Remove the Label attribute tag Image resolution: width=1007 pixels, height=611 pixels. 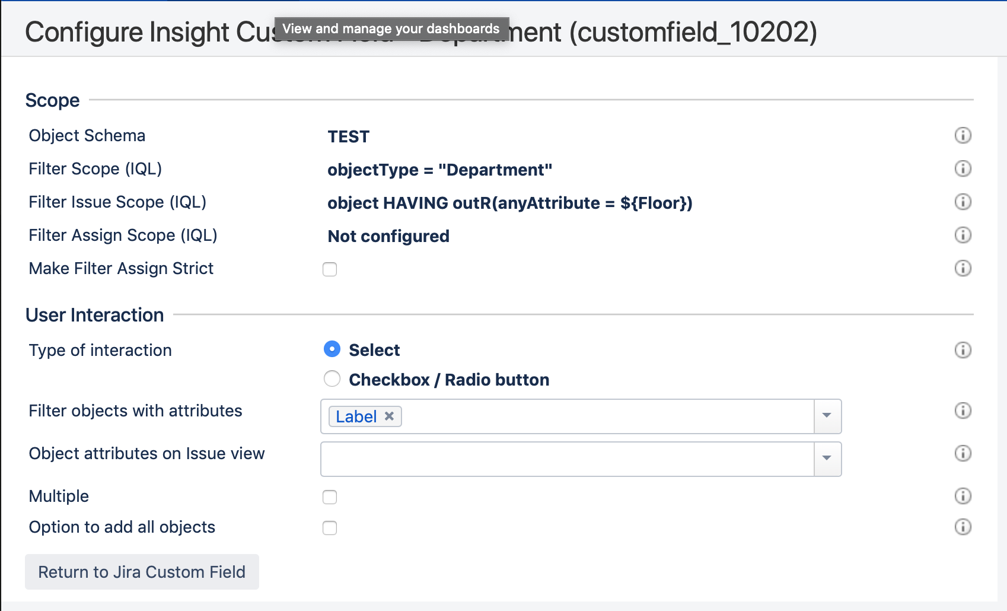click(x=390, y=416)
